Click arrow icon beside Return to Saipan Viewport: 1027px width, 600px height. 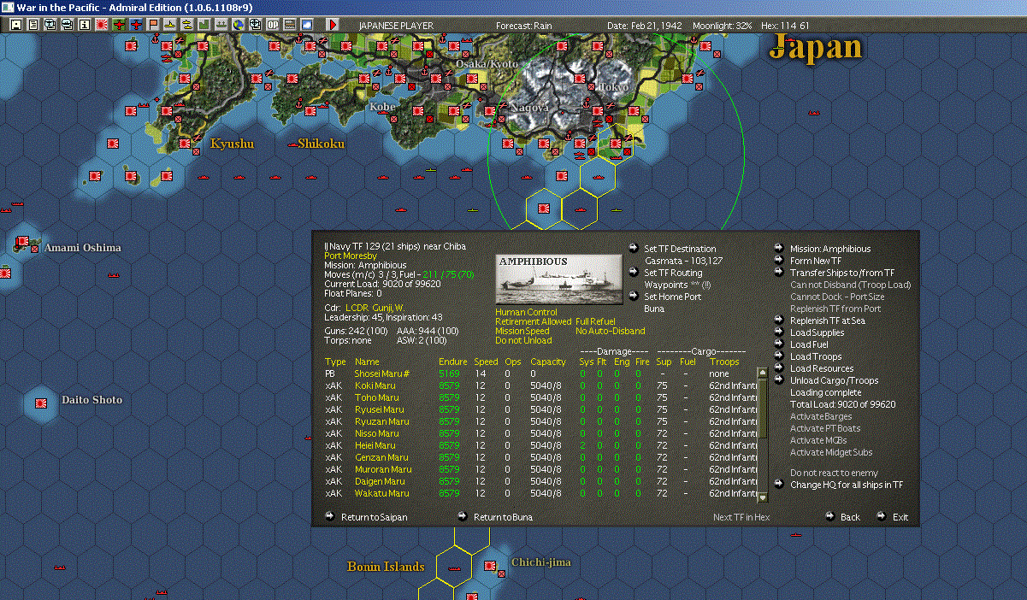(330, 516)
